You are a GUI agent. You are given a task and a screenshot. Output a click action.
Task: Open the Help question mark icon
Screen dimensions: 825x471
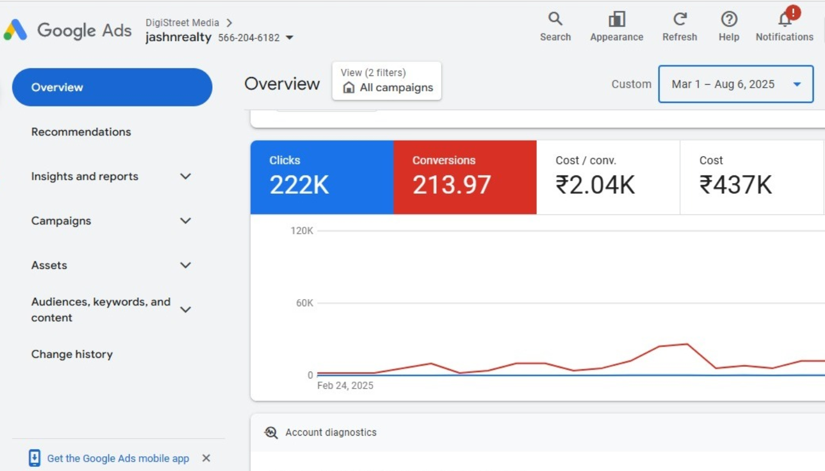tap(729, 19)
